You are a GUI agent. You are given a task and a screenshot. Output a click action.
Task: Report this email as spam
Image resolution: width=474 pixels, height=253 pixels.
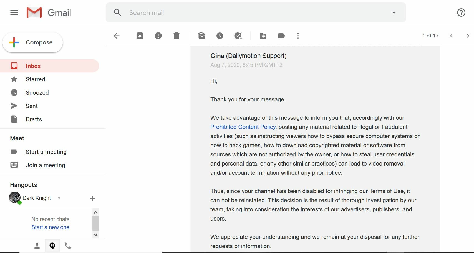point(158,36)
